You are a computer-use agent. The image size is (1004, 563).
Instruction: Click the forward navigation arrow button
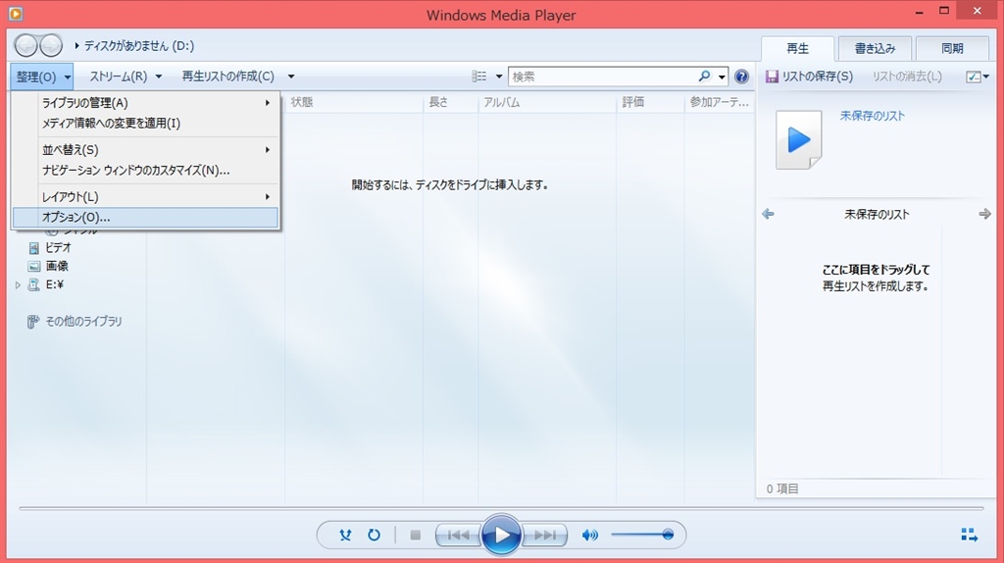coord(51,45)
